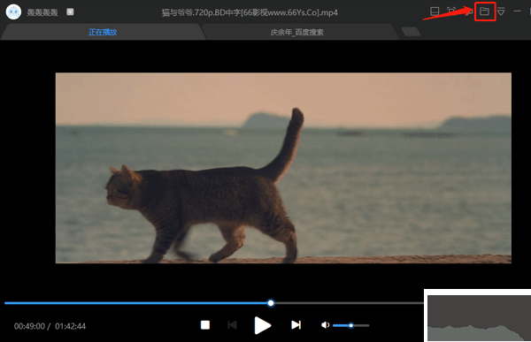Open the main menu triangle dropdown
The height and width of the screenshot is (342, 531).
501,11
